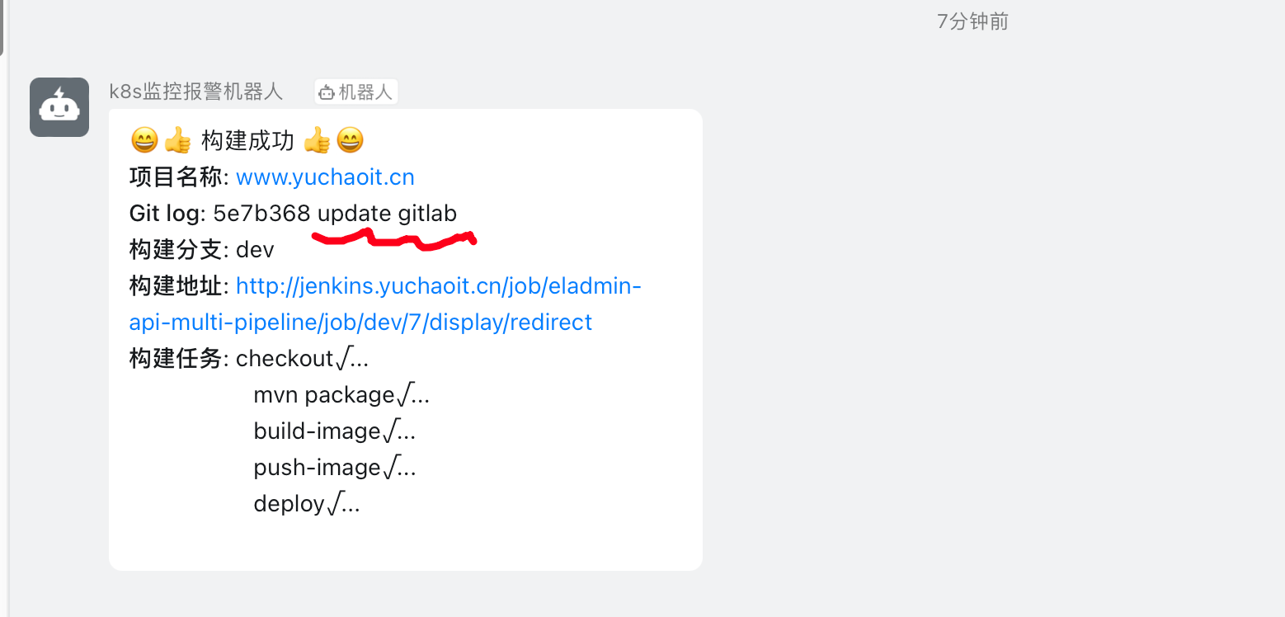
Task: Click the push-image task line
Action: (335, 468)
